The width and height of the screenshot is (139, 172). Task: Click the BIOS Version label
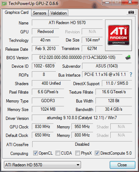coord(17,58)
